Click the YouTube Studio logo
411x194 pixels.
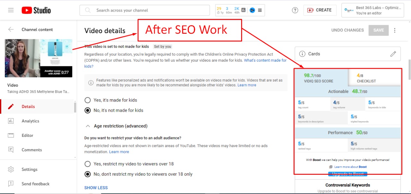click(x=36, y=10)
